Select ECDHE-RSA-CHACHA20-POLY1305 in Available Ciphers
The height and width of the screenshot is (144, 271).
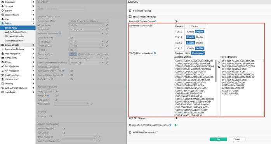click(193, 69)
